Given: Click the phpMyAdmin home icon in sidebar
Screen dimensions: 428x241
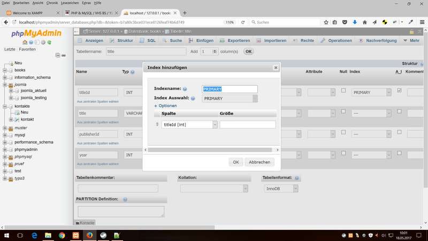Looking at the screenshot, I should 25,42.
